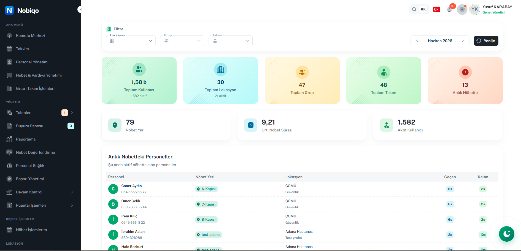Open Personel Sağlık

[41, 166]
